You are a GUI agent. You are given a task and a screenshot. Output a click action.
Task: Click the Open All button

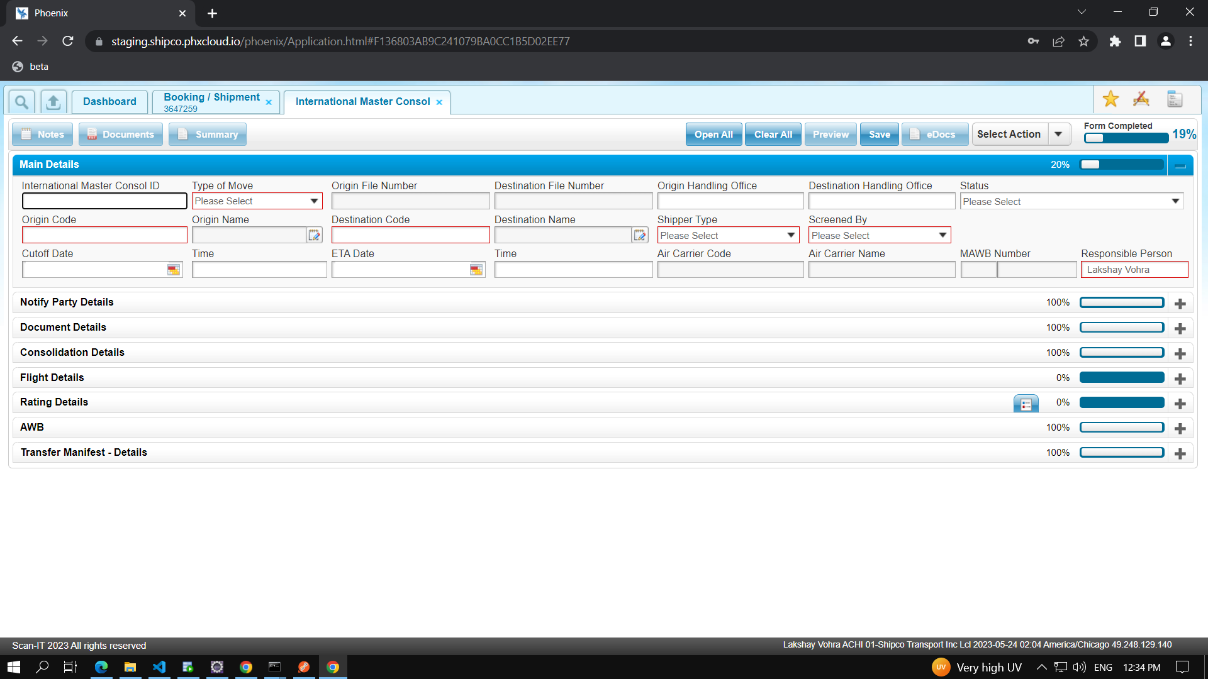pos(712,133)
